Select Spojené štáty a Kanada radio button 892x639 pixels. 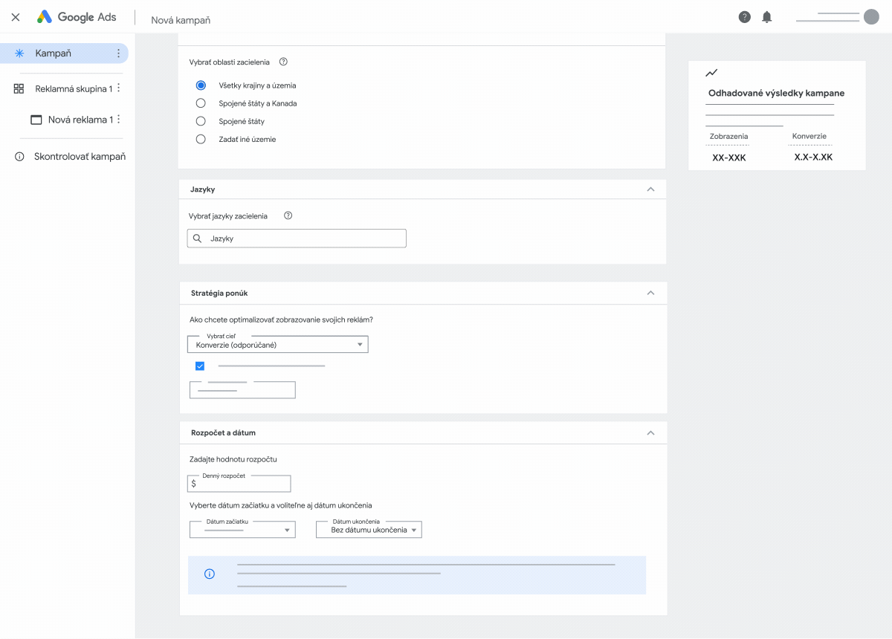(x=201, y=103)
